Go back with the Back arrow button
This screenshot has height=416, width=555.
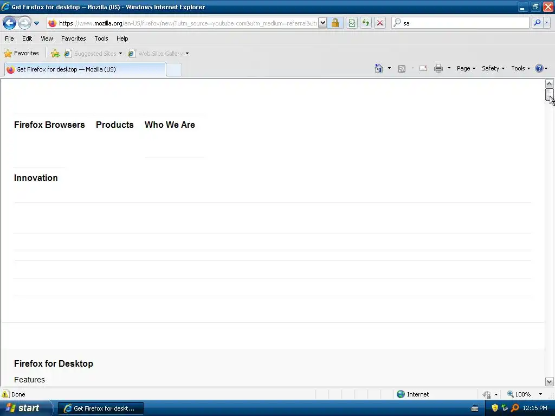(10, 23)
